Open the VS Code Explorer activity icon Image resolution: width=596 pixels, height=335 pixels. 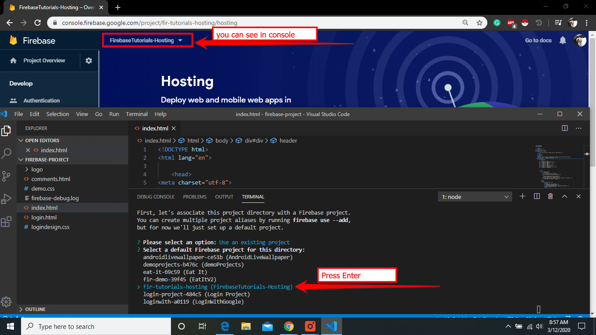point(6,131)
